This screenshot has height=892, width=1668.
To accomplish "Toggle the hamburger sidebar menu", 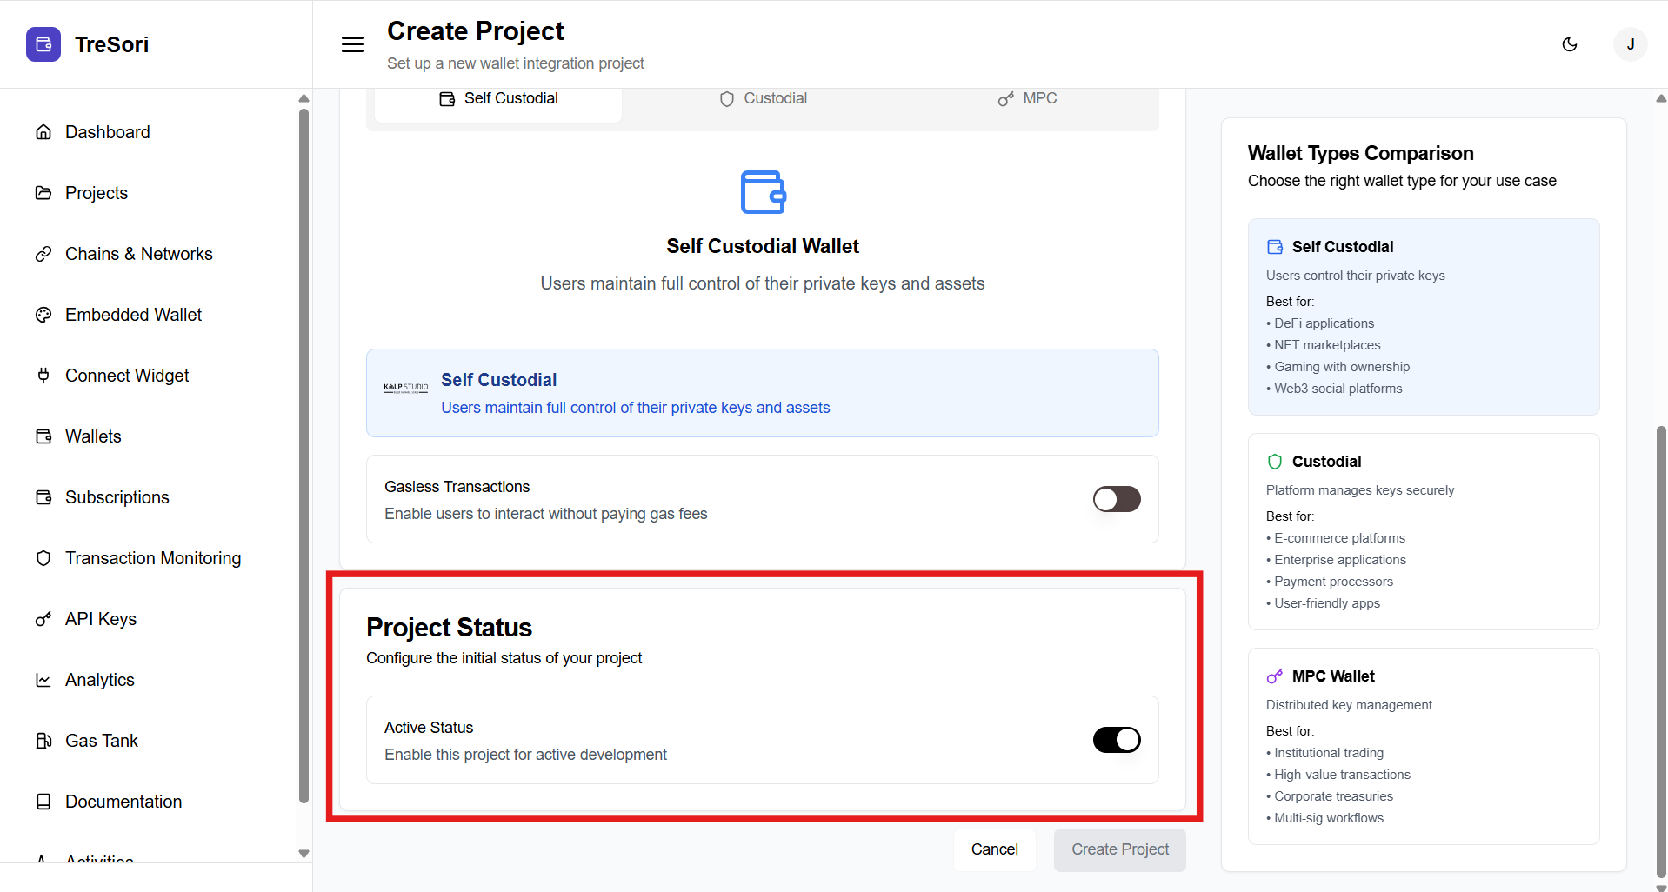I will 352,44.
